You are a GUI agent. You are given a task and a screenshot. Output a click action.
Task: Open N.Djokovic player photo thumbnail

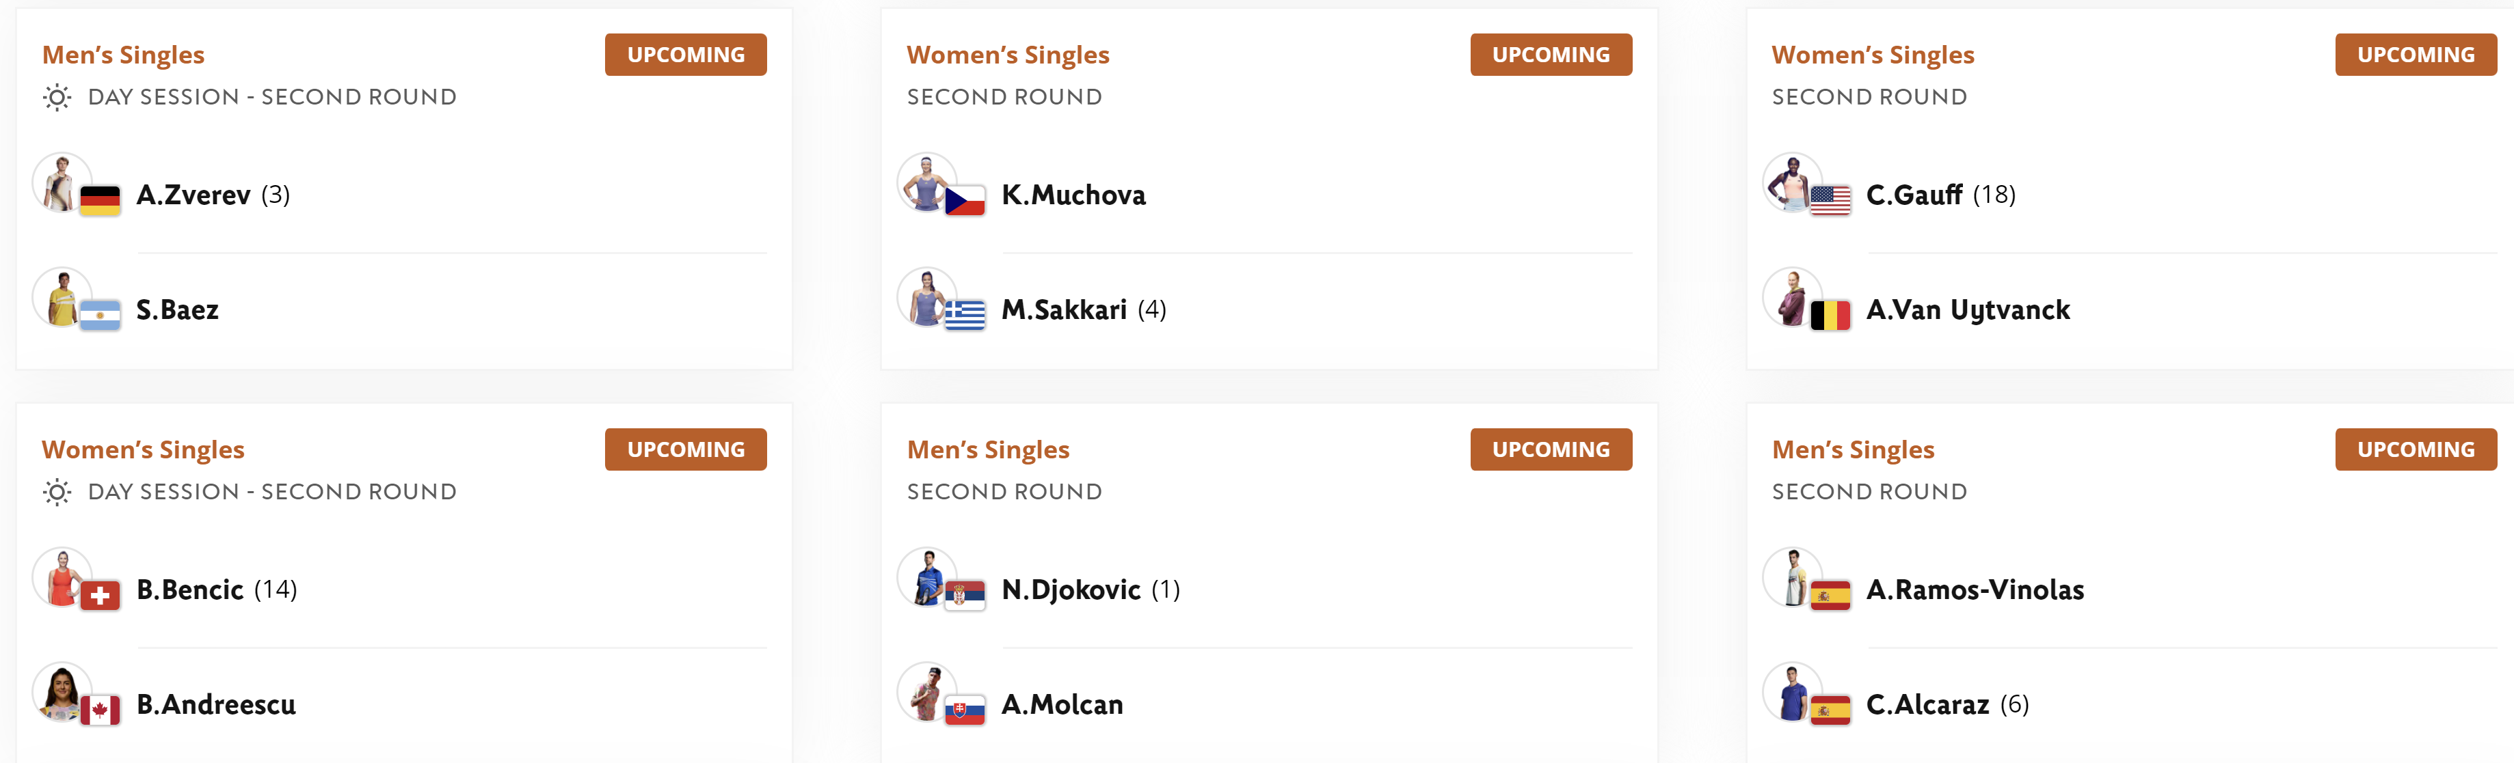(x=927, y=577)
